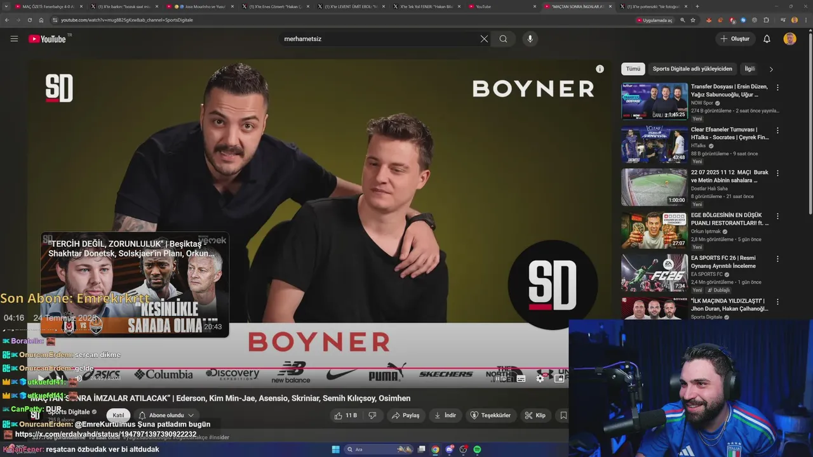Toggle subtitles in the player

521,378
